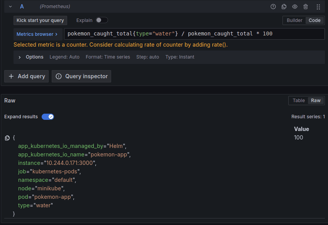
Task: Click the type="water" result label
Action: (x=36, y=205)
